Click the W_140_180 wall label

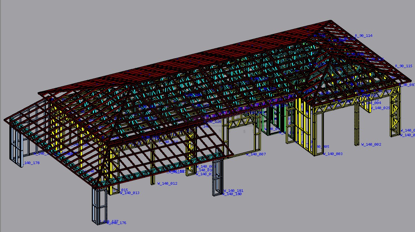coord(232,194)
